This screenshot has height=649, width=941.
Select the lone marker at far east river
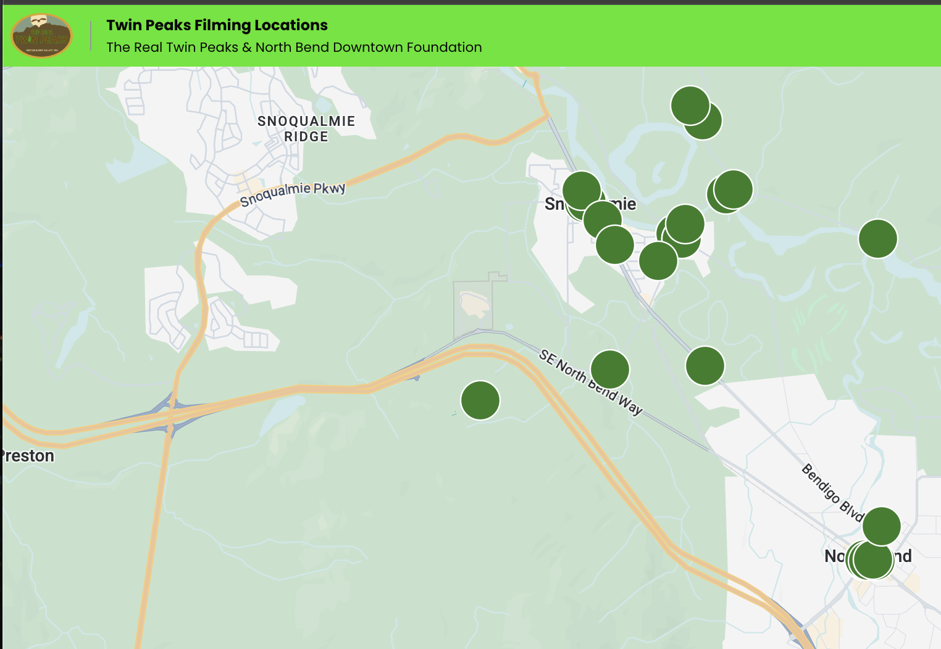coord(878,239)
